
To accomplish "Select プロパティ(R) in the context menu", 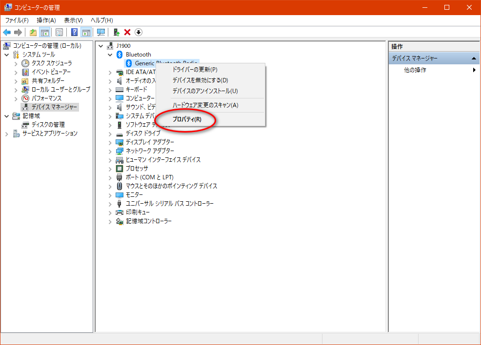I will coord(186,119).
